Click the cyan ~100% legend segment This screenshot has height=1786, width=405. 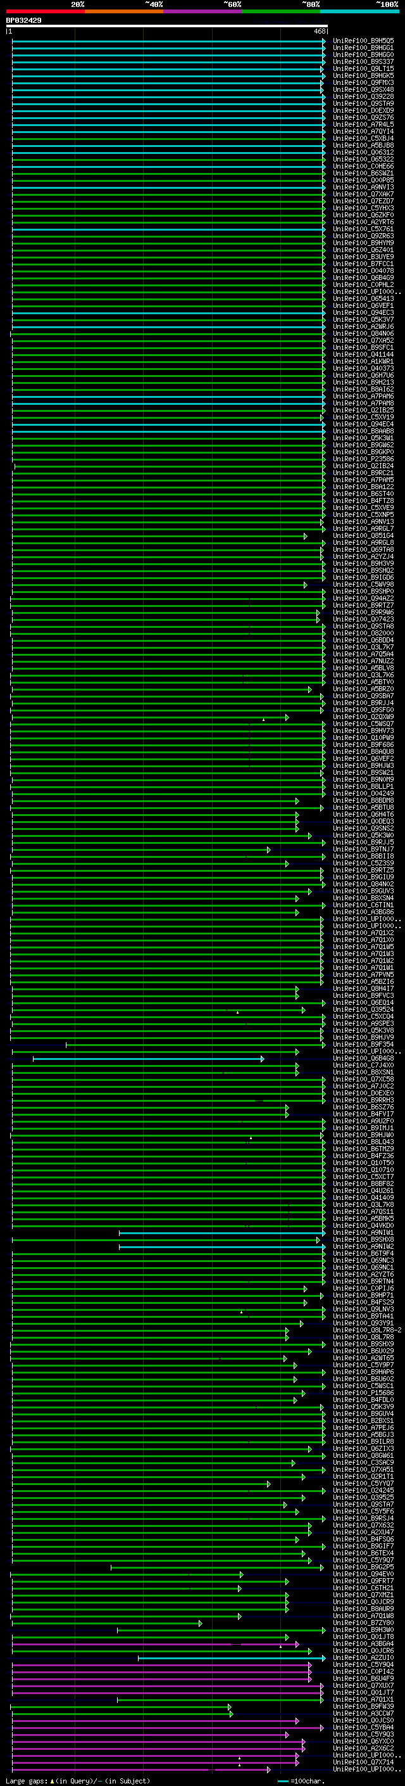[360, 11]
